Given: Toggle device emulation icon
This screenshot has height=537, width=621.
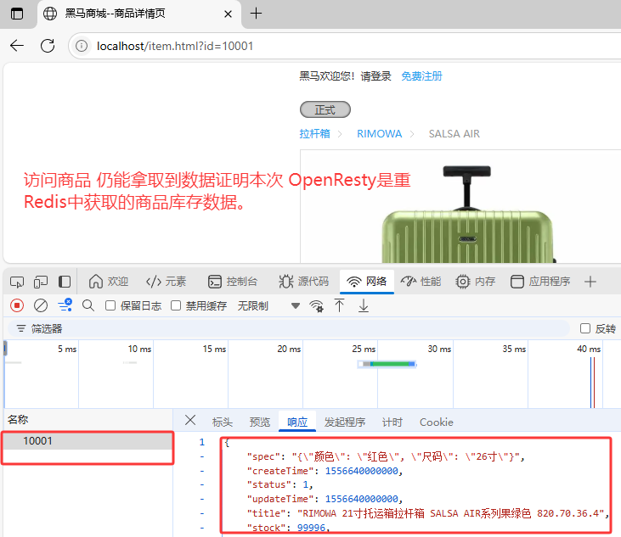Looking at the screenshot, I should pos(41,282).
